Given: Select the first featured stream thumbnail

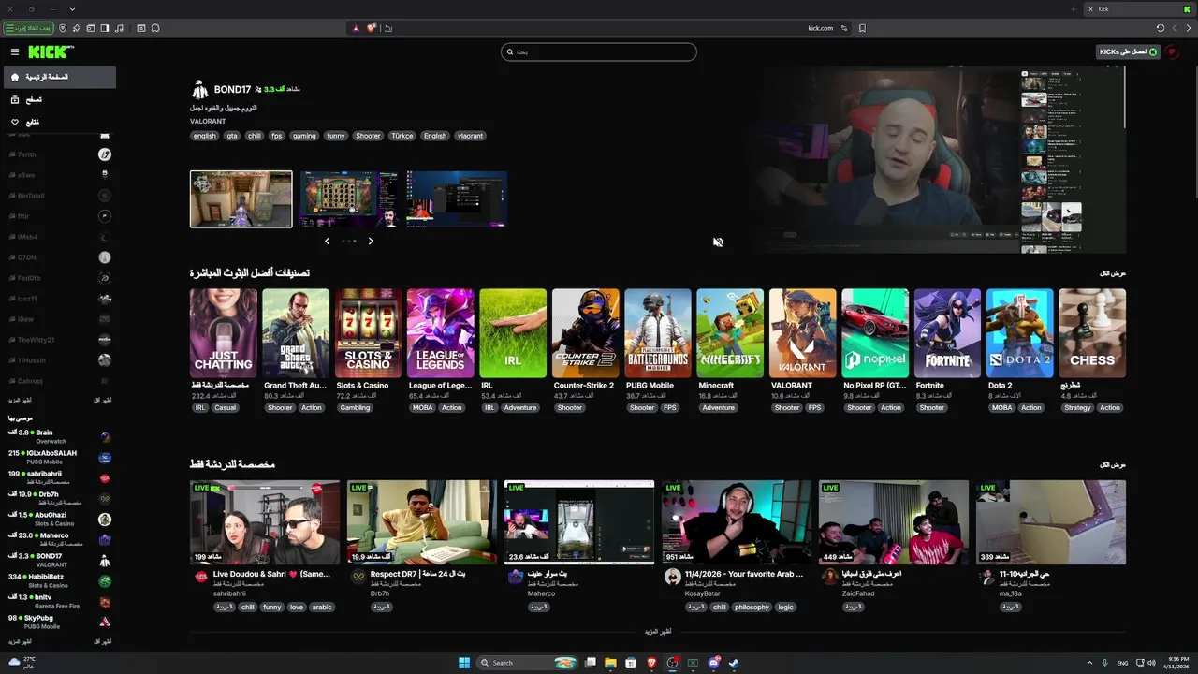Looking at the screenshot, I should [241, 198].
